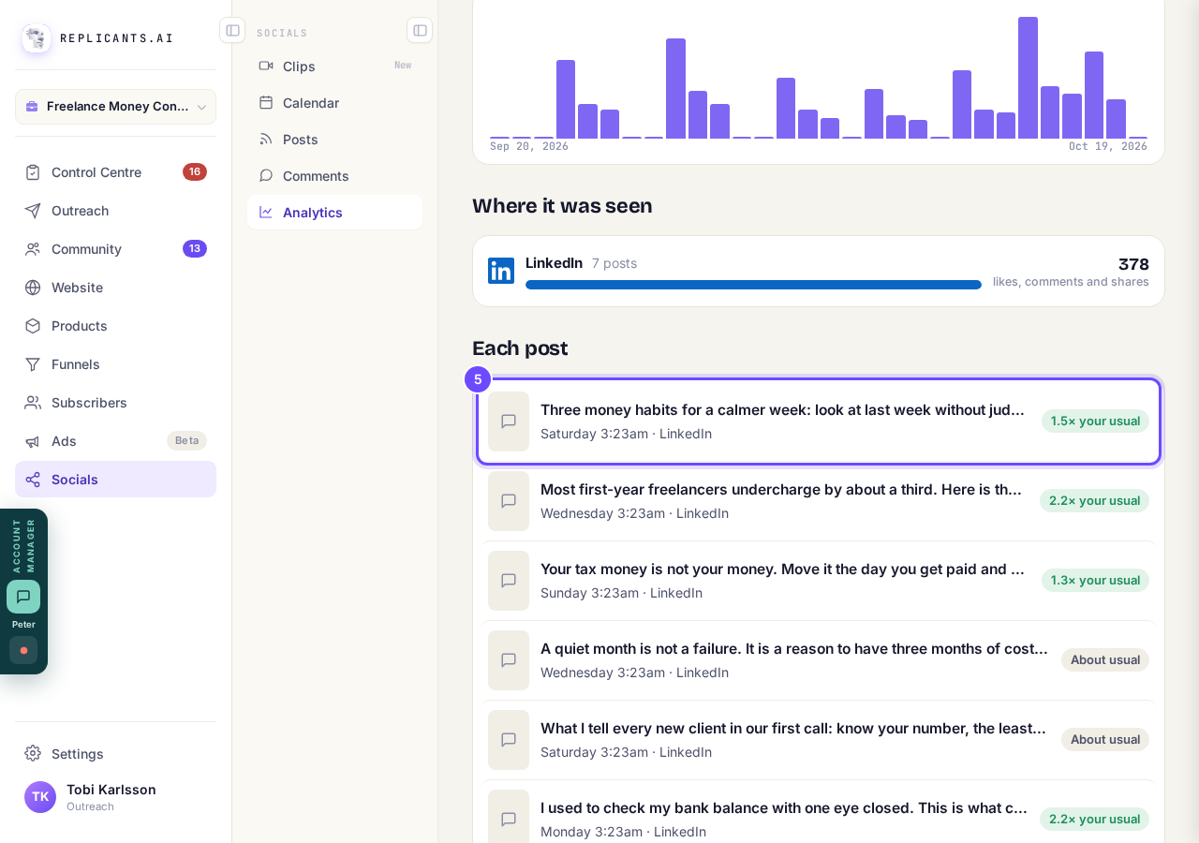Collapse the Socials sub-panel toggle
Screen dimensions: 1199x843
coord(420,30)
